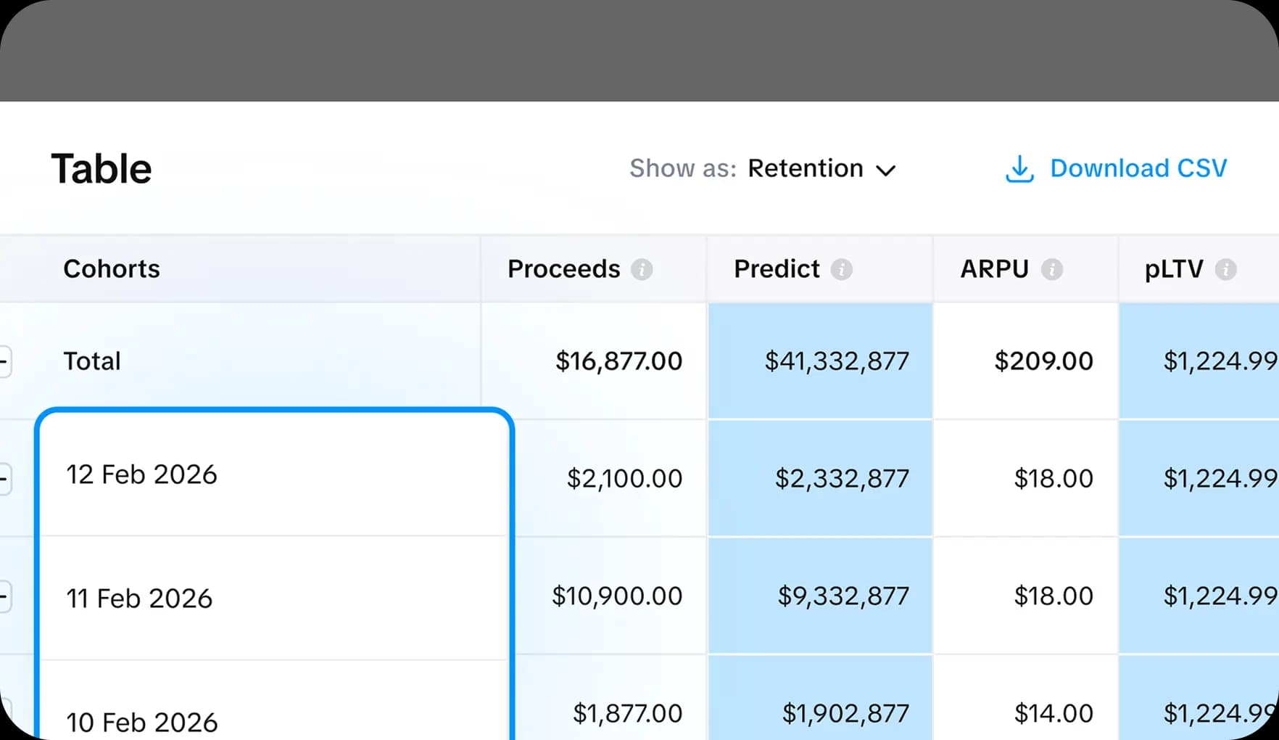The width and height of the screenshot is (1279, 740).
Task: Click the Predict column info icon
Action: [841, 268]
